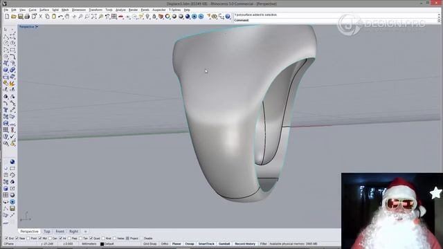This screenshot has width=443, height=249.
Task: Click the Zoom Extents icon
Action: (94, 17)
